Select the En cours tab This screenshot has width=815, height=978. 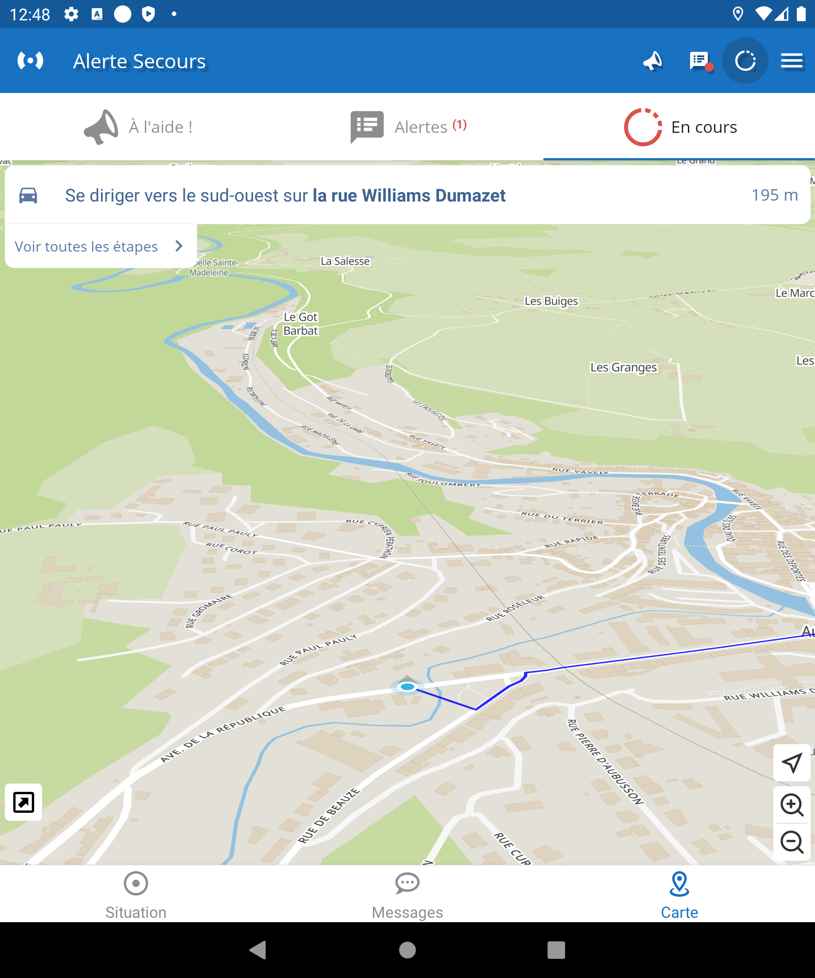[680, 127]
